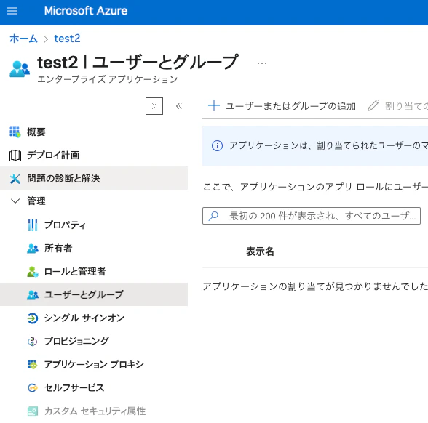Click the Microsoft Azure logo text

(x=86, y=11)
